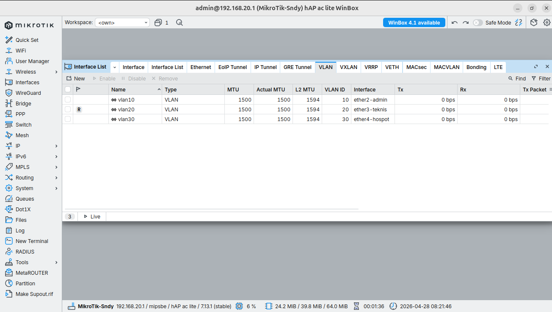Switch to the Ethernet tab
552x312 pixels.
click(201, 67)
